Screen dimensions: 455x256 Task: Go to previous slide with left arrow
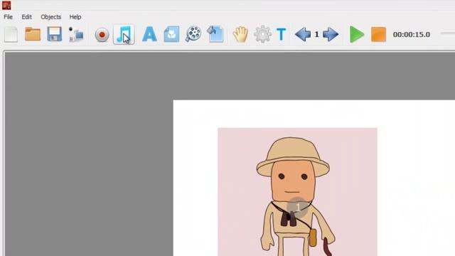(x=303, y=34)
